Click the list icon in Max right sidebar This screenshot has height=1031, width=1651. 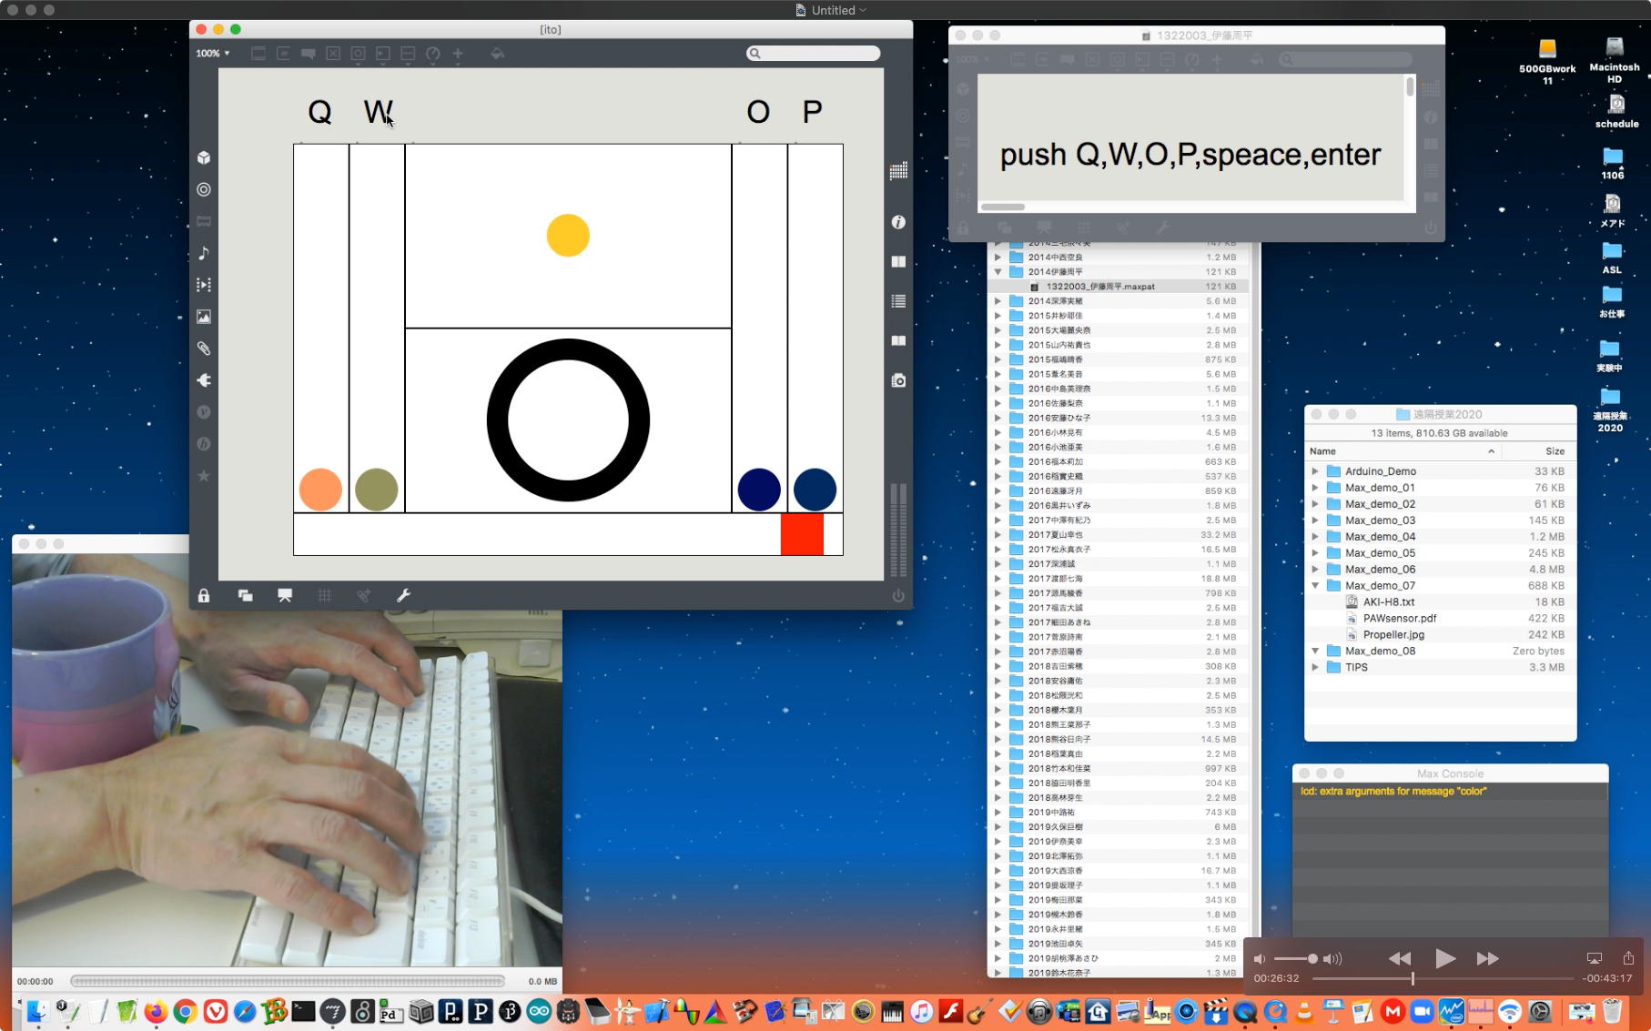point(898,301)
